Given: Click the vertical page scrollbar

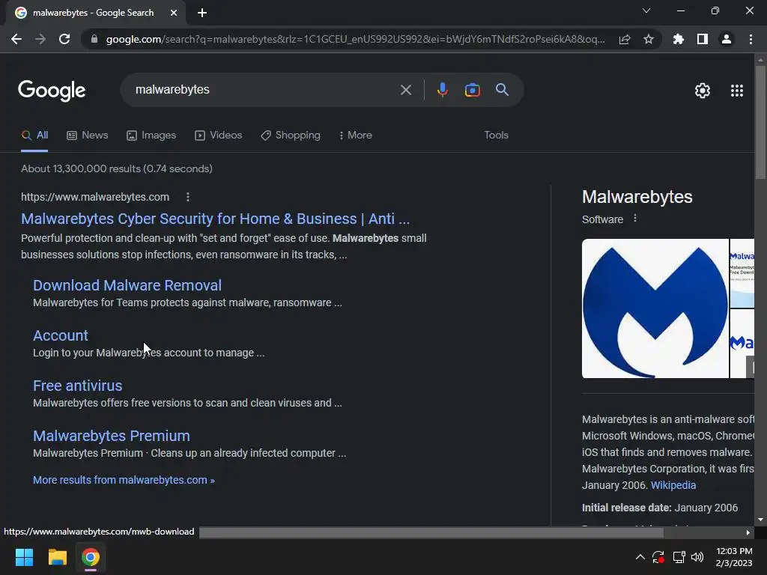Looking at the screenshot, I should coord(761,122).
